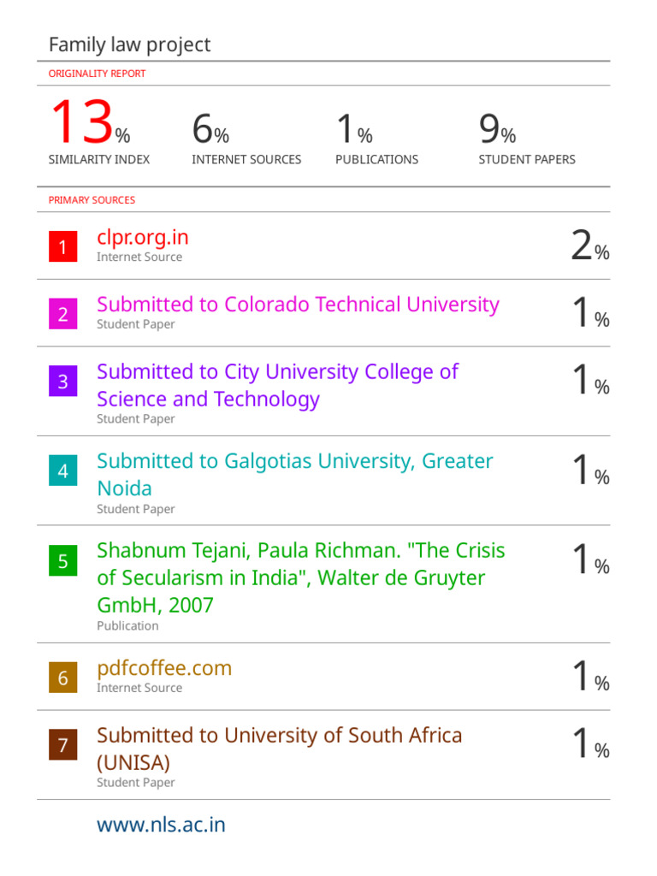This screenshot has height=876, width=657.
Task: Click the orange source number 6 badge
Action: pos(62,678)
